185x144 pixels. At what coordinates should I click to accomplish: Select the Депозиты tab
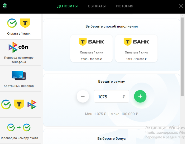click(67, 6)
